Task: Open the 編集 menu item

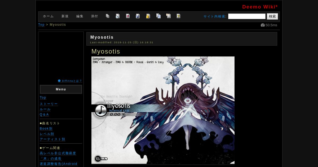Action: (x=80, y=16)
